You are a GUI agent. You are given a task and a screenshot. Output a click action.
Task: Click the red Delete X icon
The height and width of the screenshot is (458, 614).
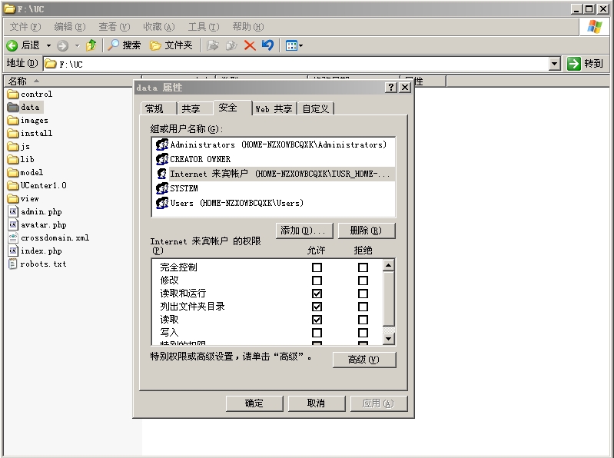pyautogui.click(x=250, y=45)
